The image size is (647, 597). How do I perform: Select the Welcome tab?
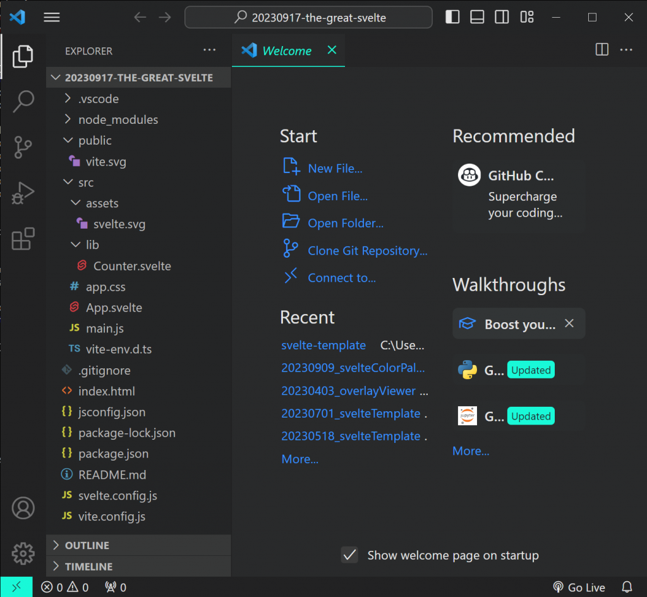288,51
